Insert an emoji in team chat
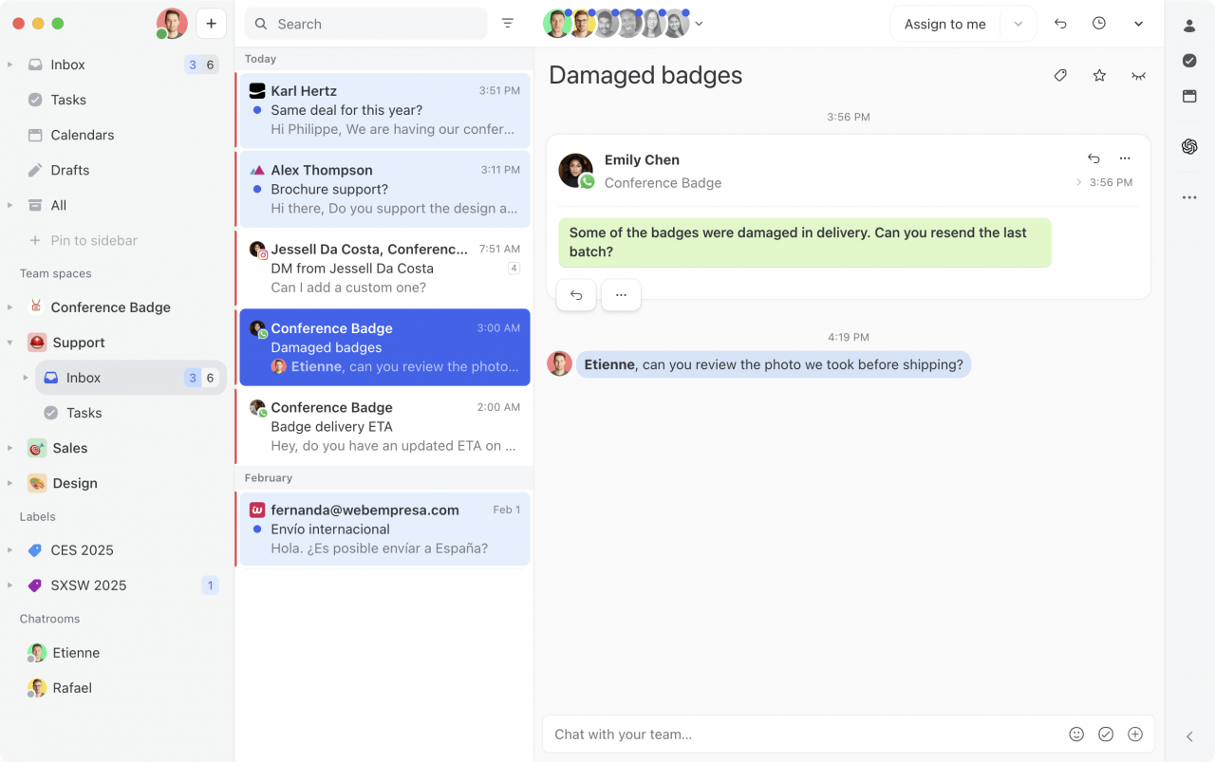1215x762 pixels. click(x=1076, y=734)
